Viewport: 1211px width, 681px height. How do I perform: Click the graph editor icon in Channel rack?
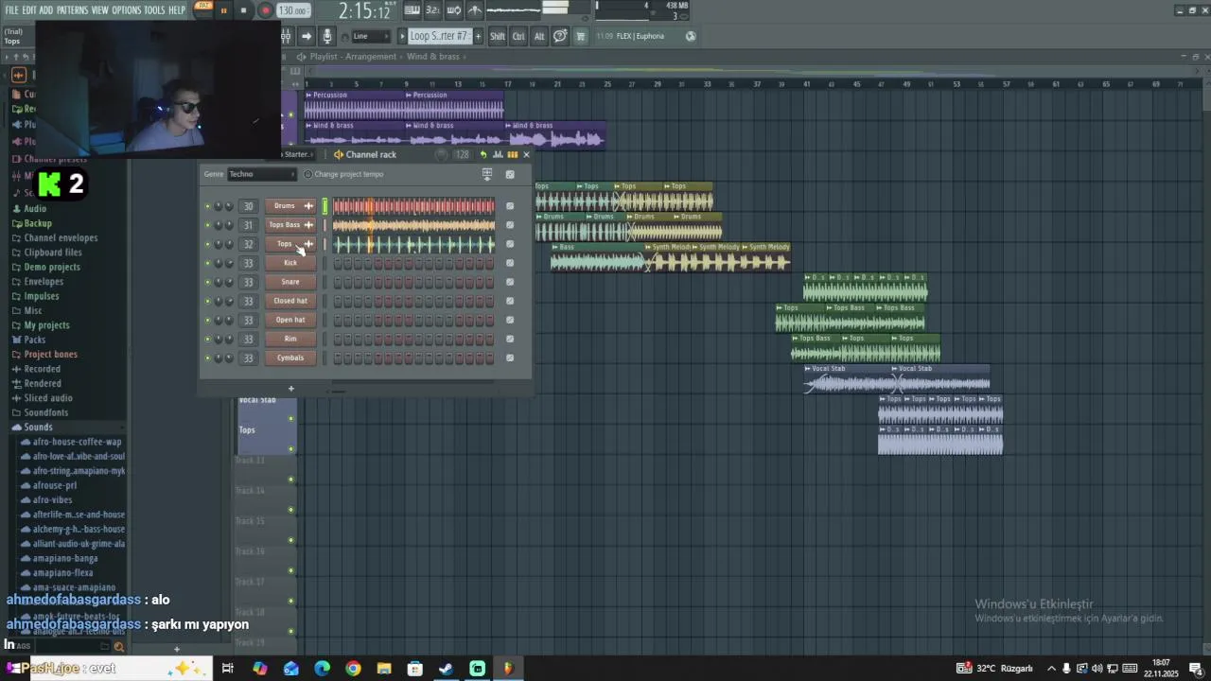click(498, 154)
